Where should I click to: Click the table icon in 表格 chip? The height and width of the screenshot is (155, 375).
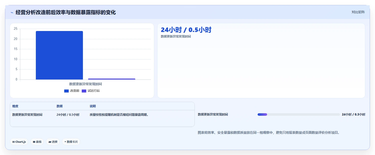coord(34,142)
